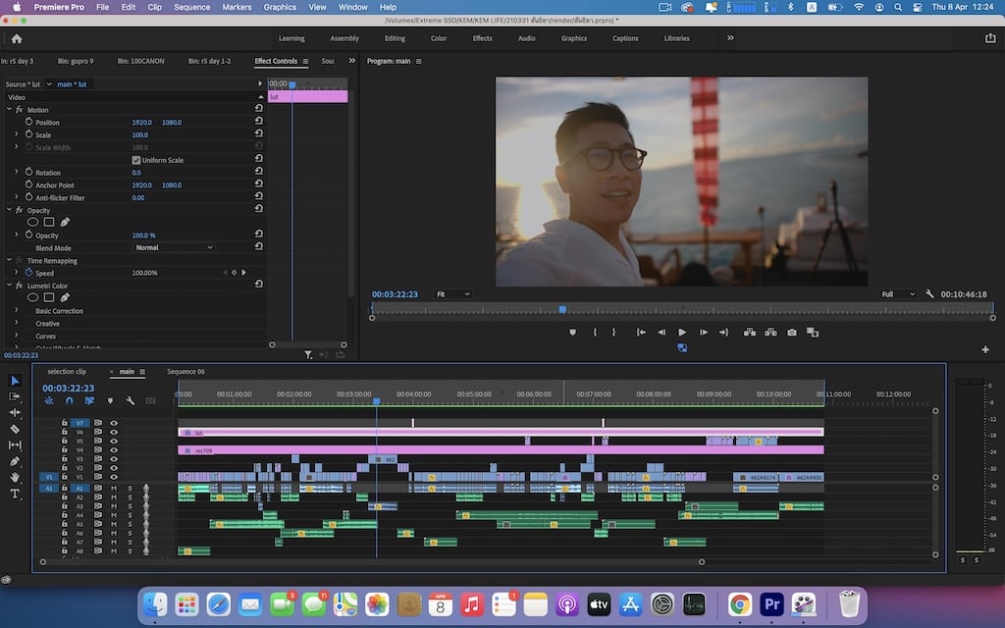This screenshot has width=1005, height=628.
Task: Toggle V1 track output eye
Action: click(114, 477)
